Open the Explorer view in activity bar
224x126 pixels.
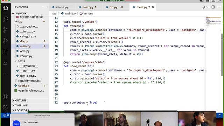pyautogui.click(x=5, y=8)
